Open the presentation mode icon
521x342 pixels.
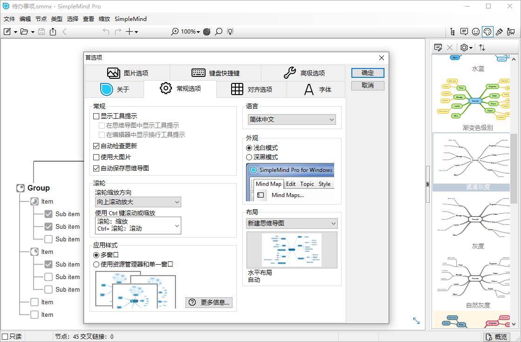tap(510, 31)
